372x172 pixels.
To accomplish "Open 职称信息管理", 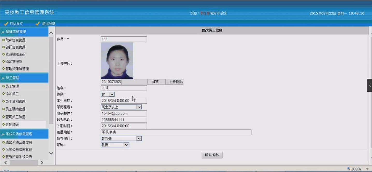I will tap(16, 40).
